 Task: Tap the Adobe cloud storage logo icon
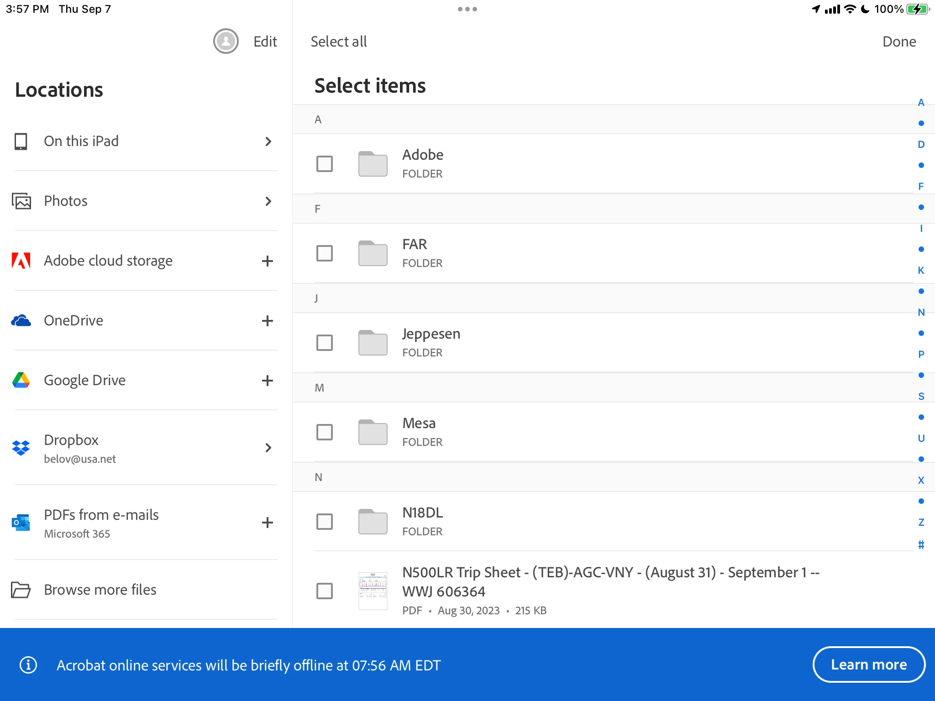point(21,261)
